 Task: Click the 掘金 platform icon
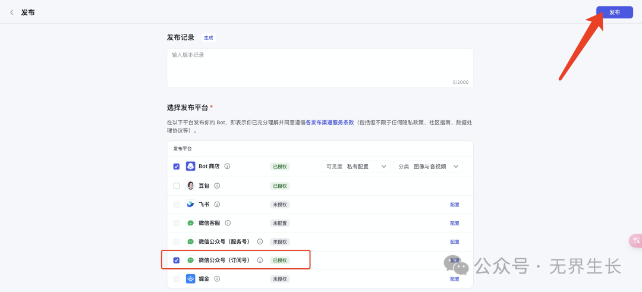pyautogui.click(x=190, y=278)
